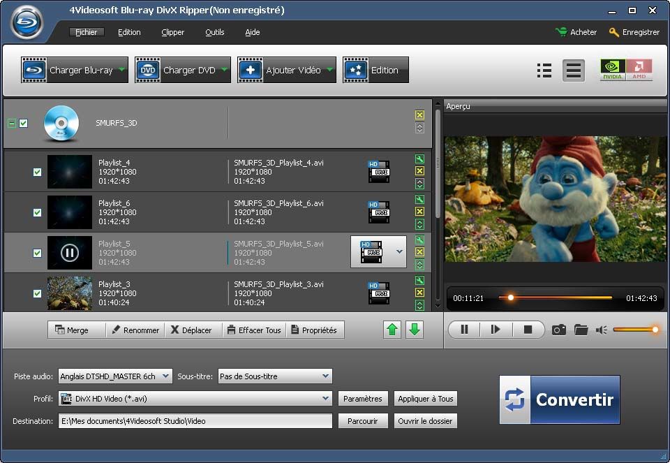Open Playlist_5 output format dropdown
670x463 pixels.
[399, 252]
